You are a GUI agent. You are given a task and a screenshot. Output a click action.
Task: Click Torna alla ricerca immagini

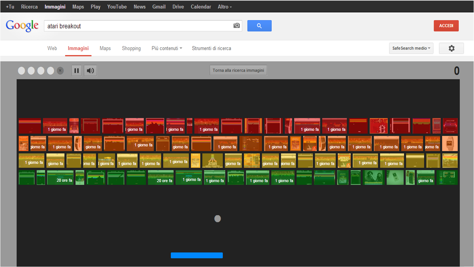pyautogui.click(x=238, y=70)
